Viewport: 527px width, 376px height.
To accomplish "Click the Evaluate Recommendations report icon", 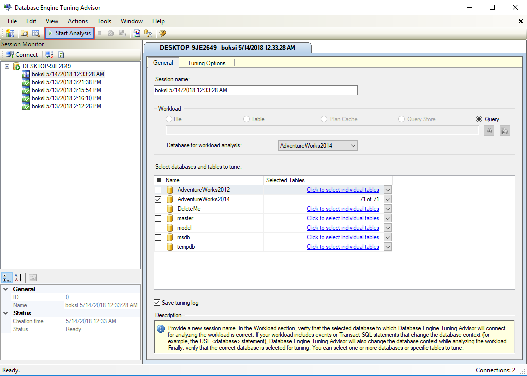I will [x=136, y=33].
